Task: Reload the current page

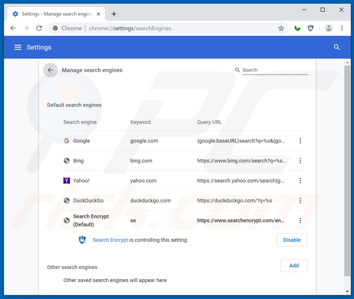Action: tap(39, 28)
